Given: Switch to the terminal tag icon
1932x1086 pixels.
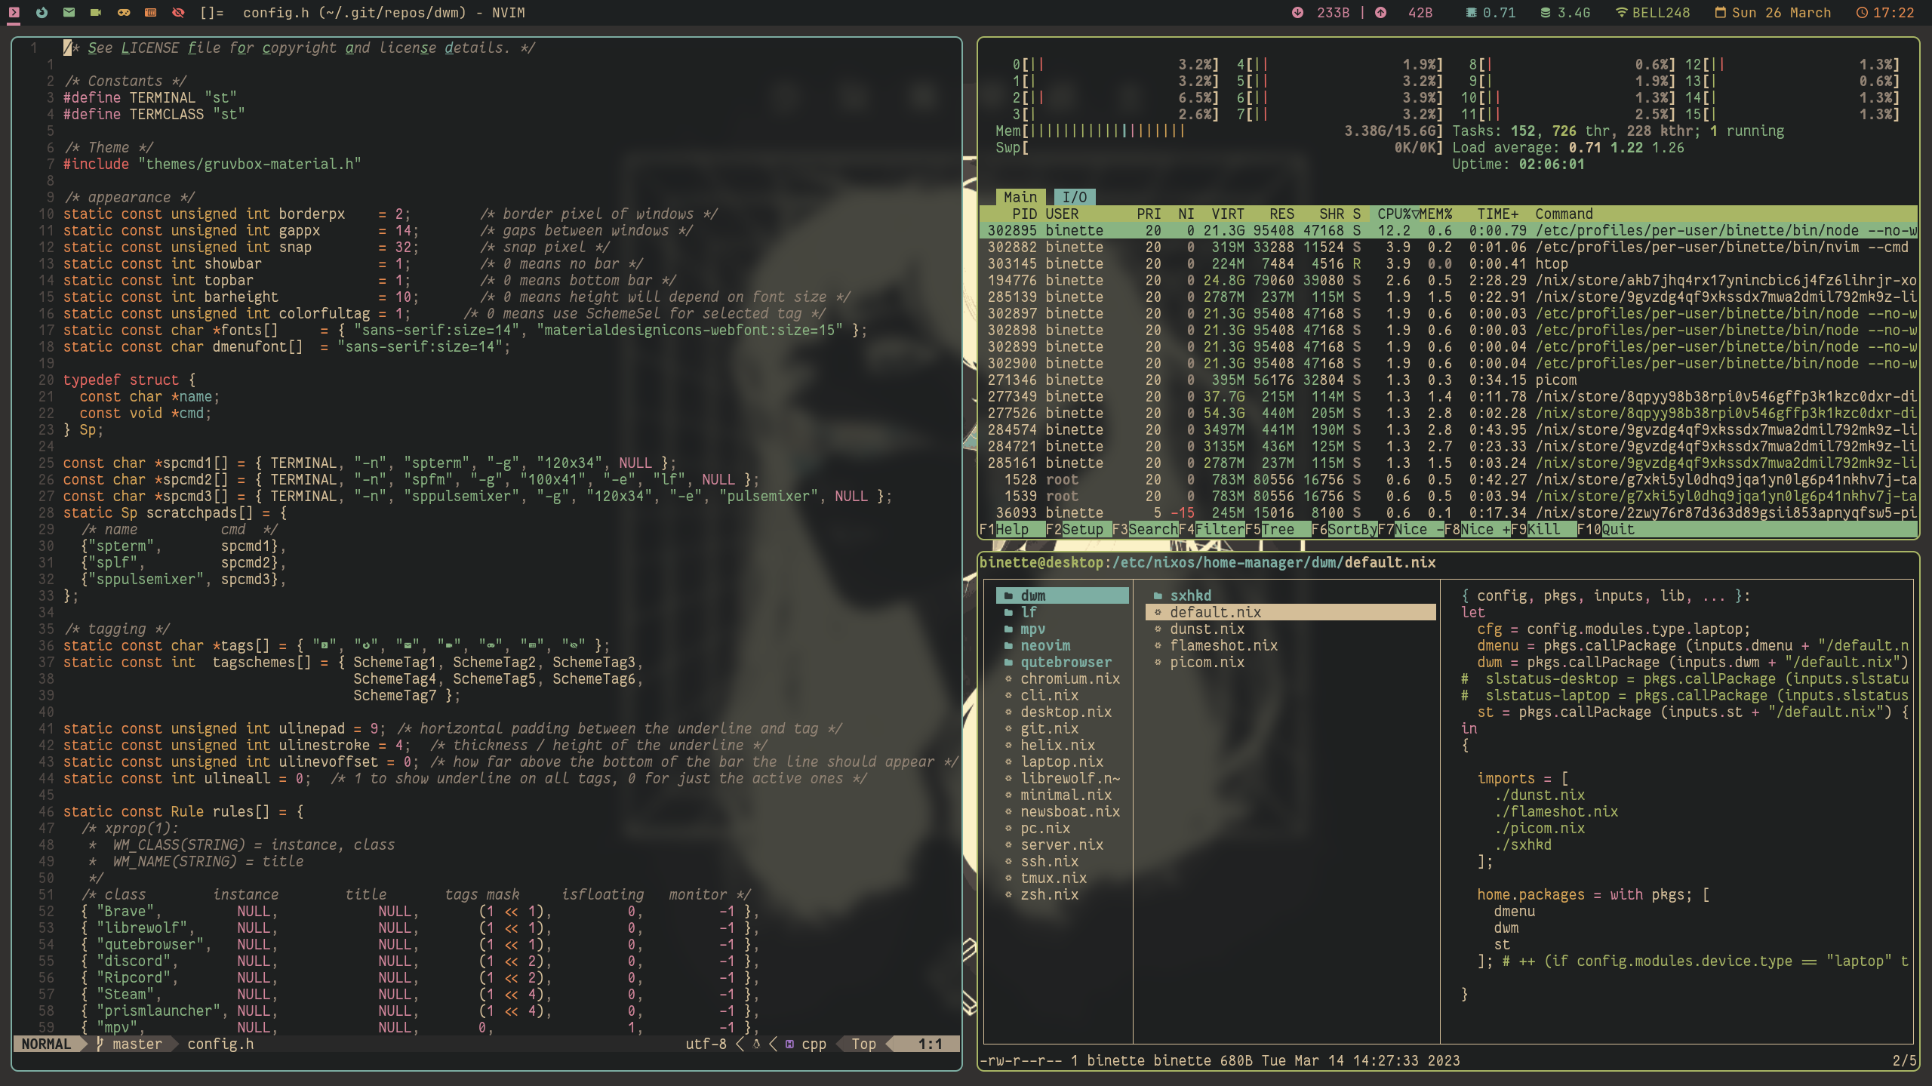Looking at the screenshot, I should (x=14, y=12).
